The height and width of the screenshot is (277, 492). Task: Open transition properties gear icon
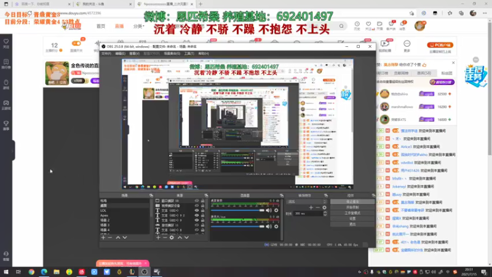[x=325, y=207]
